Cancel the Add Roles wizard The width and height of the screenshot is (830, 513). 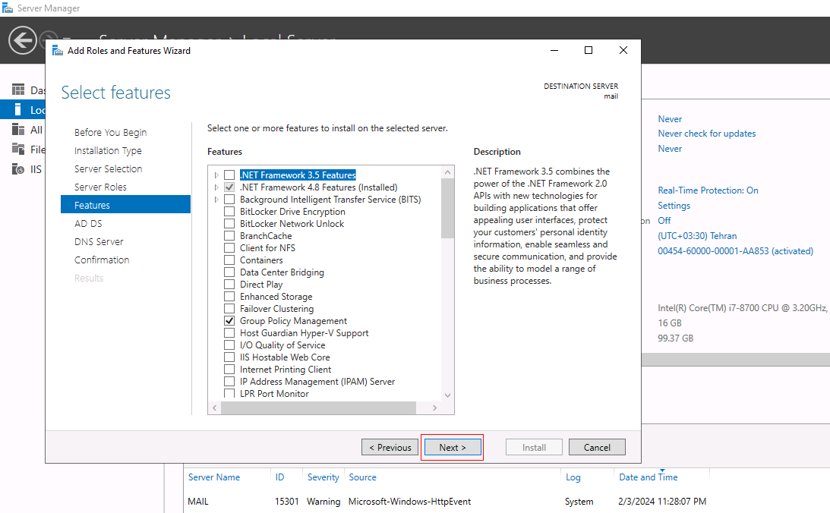tap(597, 448)
